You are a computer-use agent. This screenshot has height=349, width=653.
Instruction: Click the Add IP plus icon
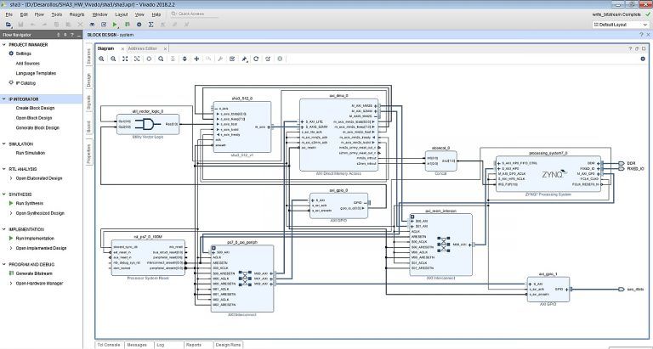coord(196,59)
